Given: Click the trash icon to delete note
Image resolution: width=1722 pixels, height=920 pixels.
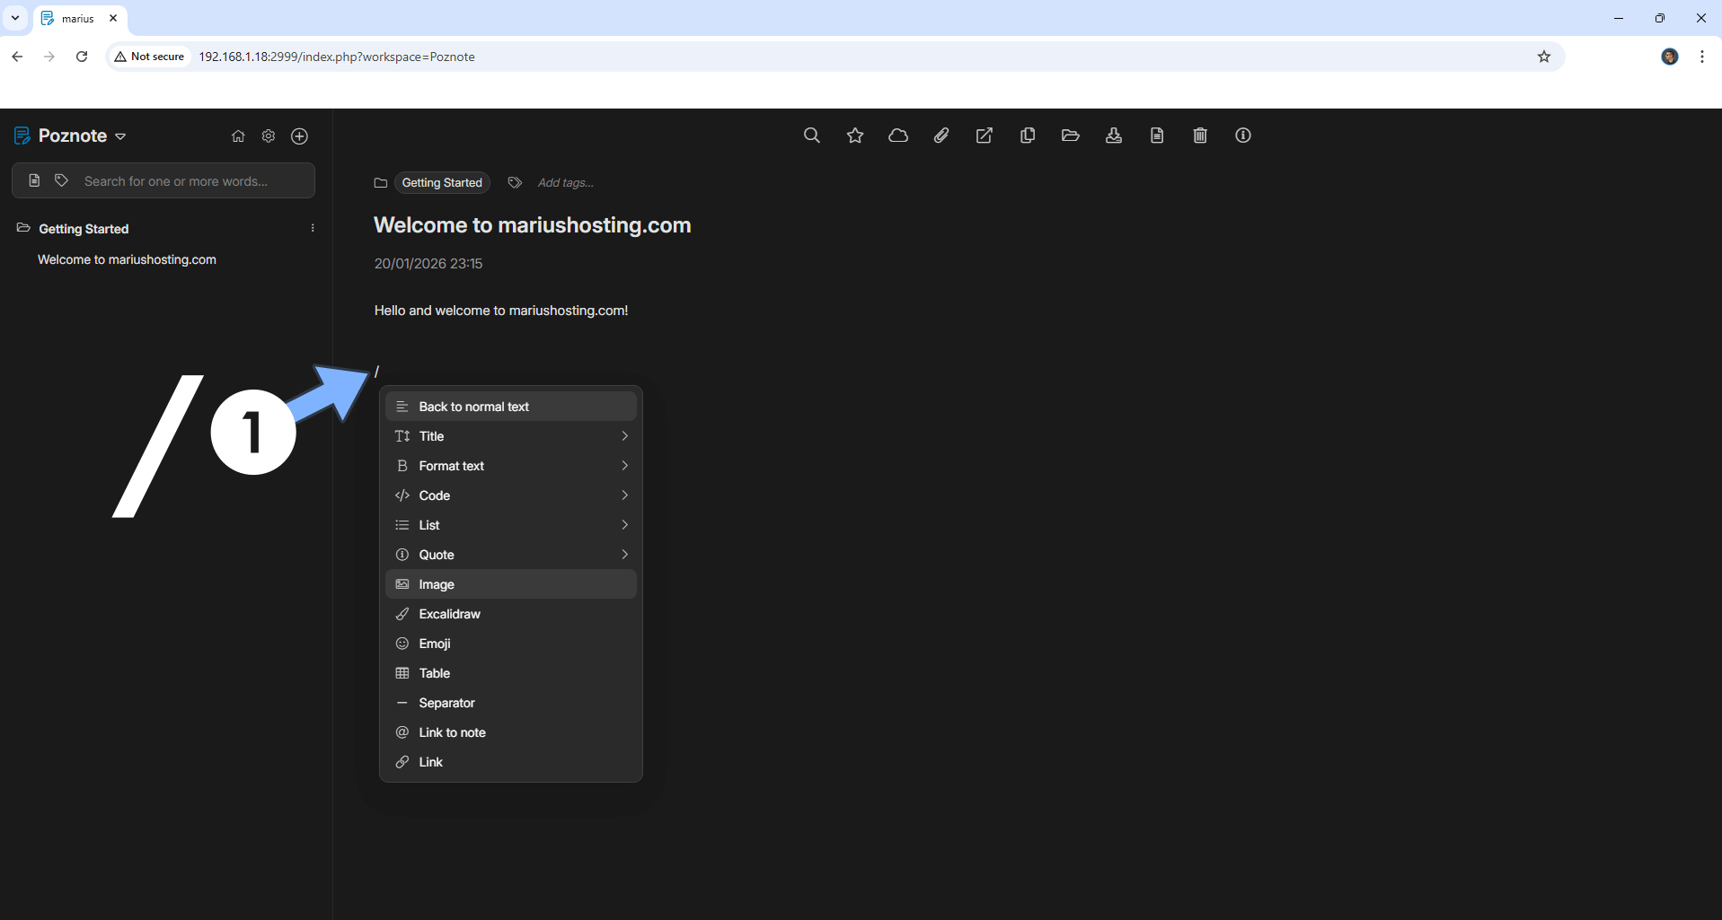Looking at the screenshot, I should [1199, 136].
